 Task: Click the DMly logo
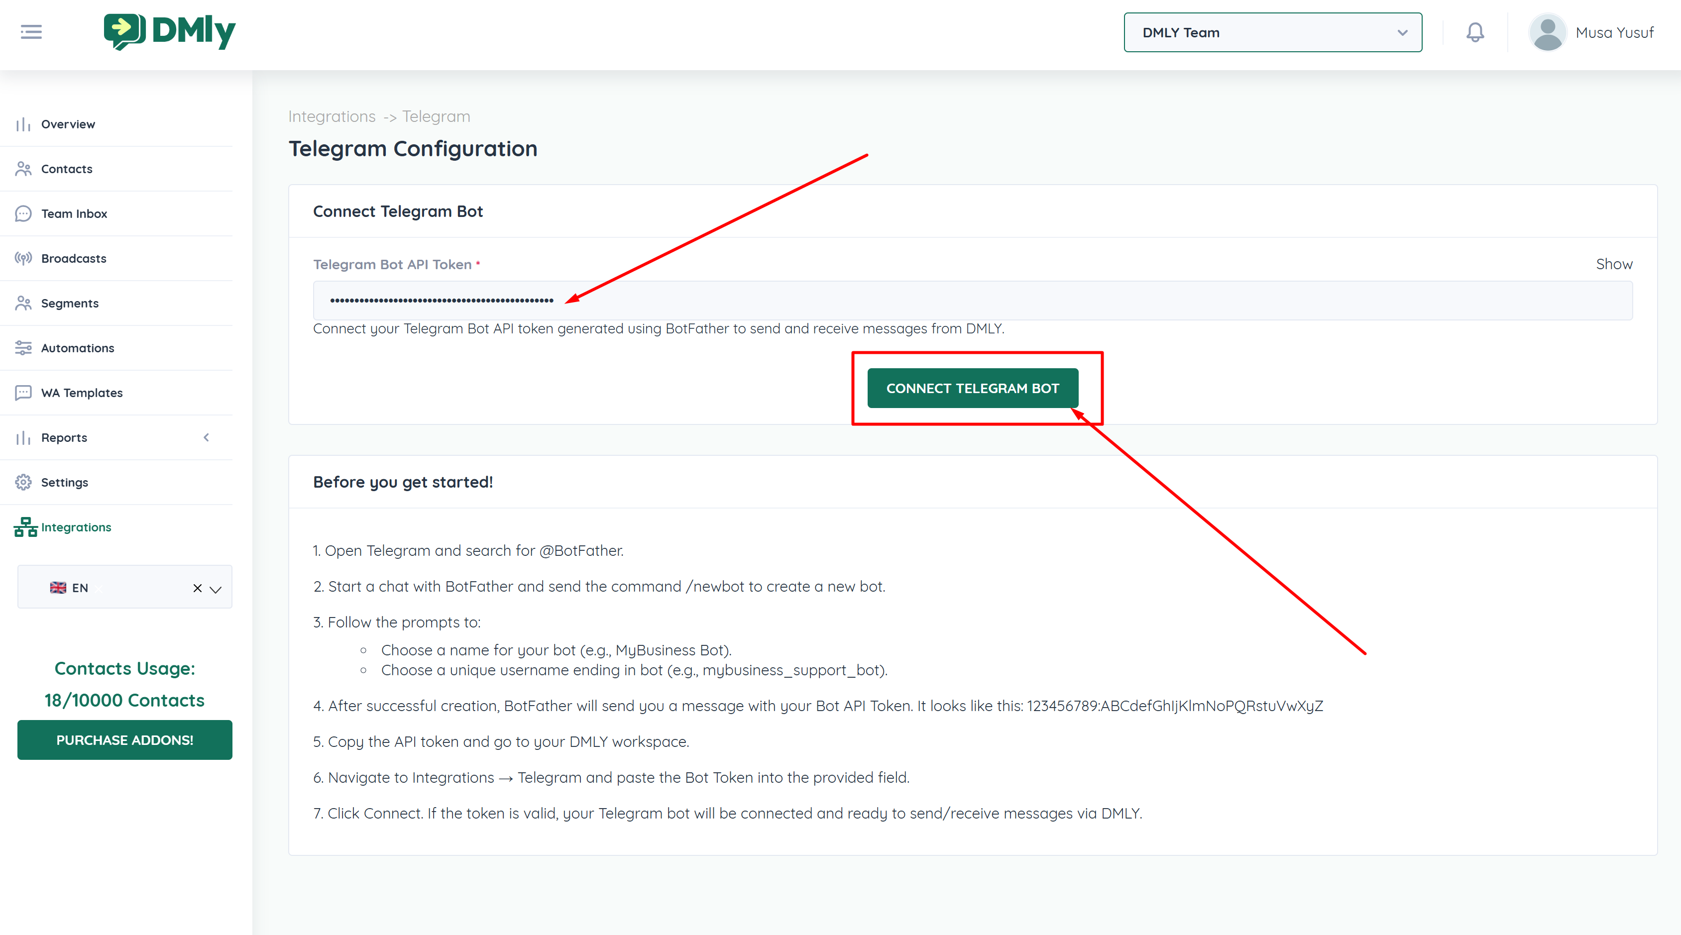click(x=170, y=31)
